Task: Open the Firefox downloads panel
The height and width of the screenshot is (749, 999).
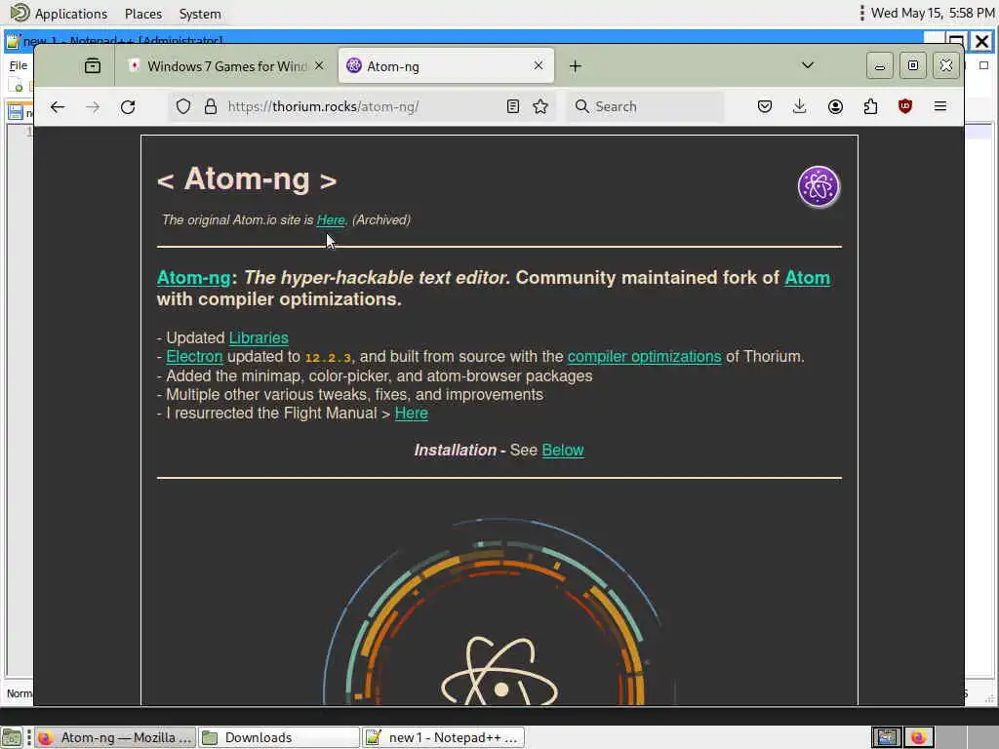Action: [x=800, y=106]
